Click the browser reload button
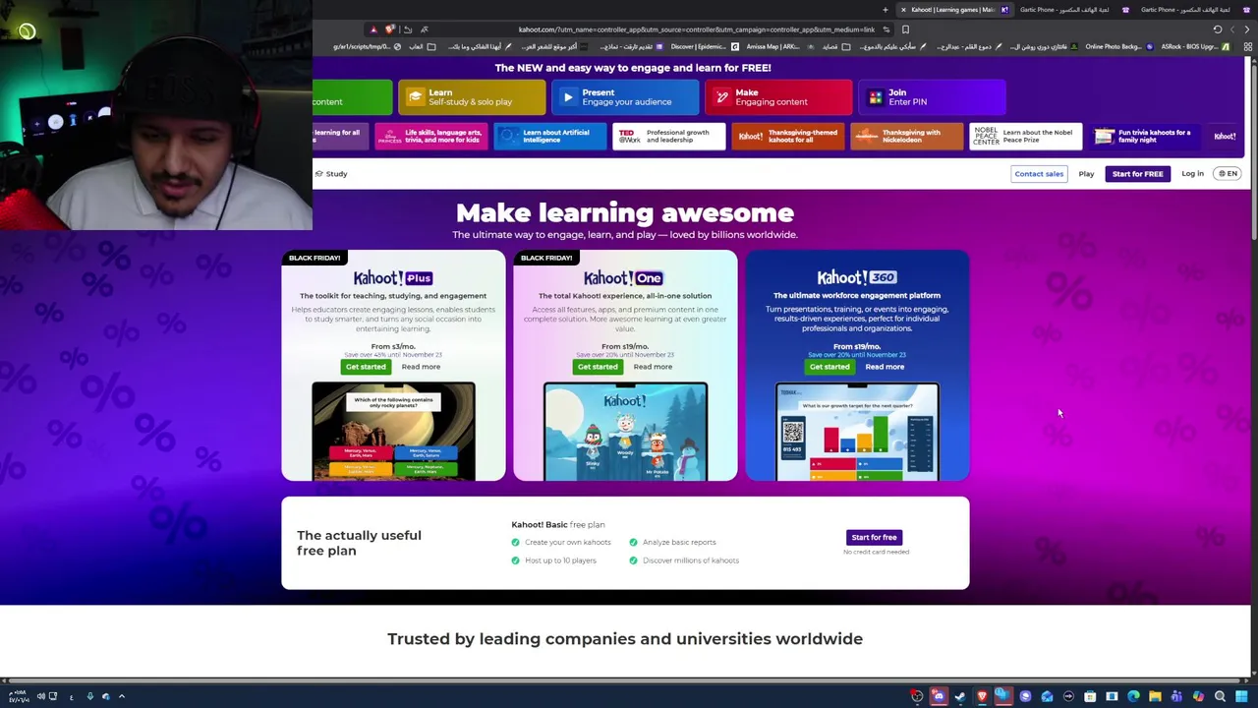This screenshot has width=1258, height=708. [1217, 29]
